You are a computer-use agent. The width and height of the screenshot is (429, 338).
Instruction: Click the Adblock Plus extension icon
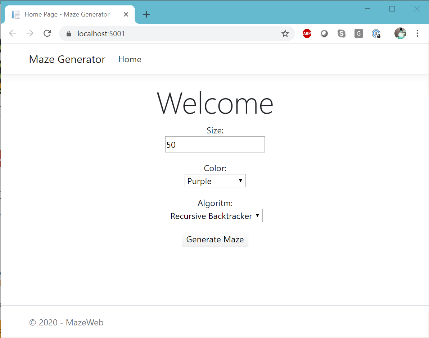point(307,33)
